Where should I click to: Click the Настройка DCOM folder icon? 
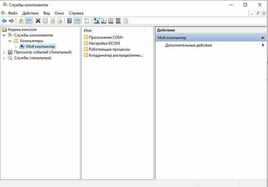pyautogui.click(x=86, y=43)
